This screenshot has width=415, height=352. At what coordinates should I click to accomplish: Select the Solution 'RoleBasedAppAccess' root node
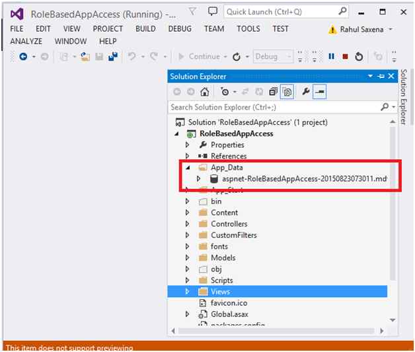point(251,122)
